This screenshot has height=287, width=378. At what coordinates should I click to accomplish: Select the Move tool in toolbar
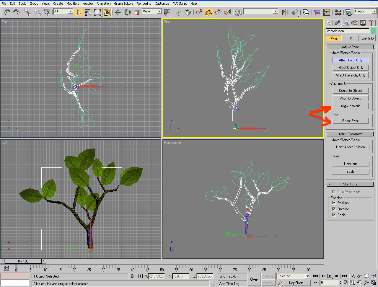118,12
